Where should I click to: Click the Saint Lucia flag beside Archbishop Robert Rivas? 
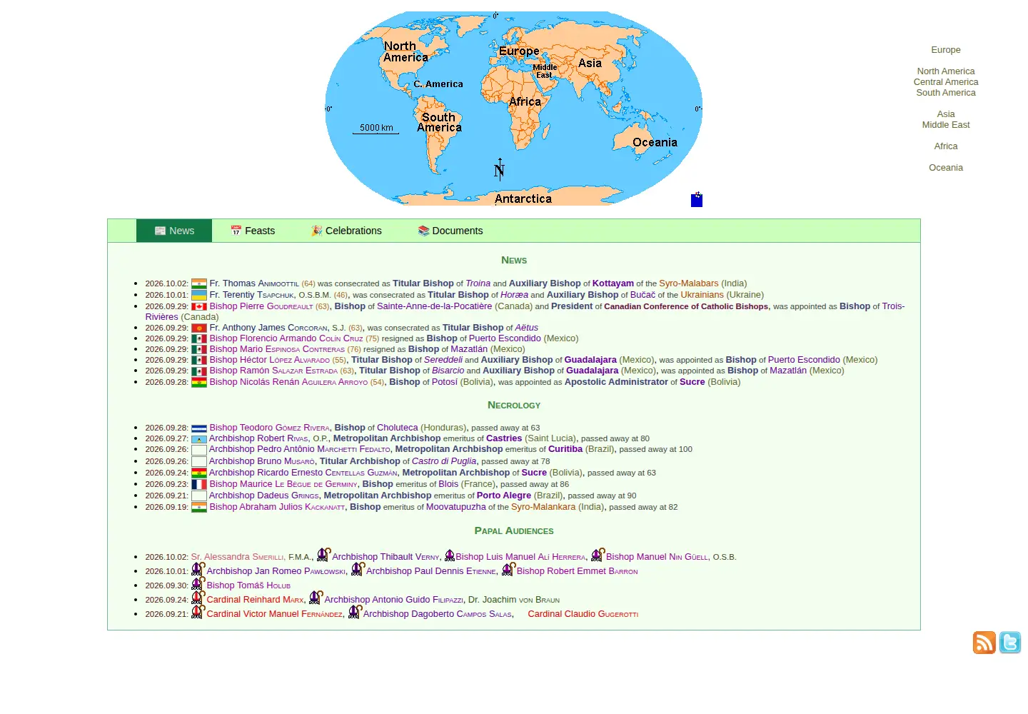click(x=199, y=438)
